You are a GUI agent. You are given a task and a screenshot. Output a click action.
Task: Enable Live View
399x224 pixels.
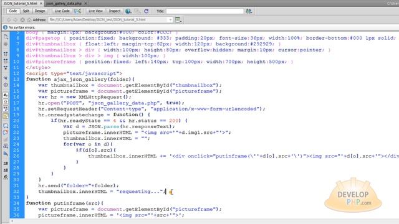pyautogui.click(x=95, y=11)
